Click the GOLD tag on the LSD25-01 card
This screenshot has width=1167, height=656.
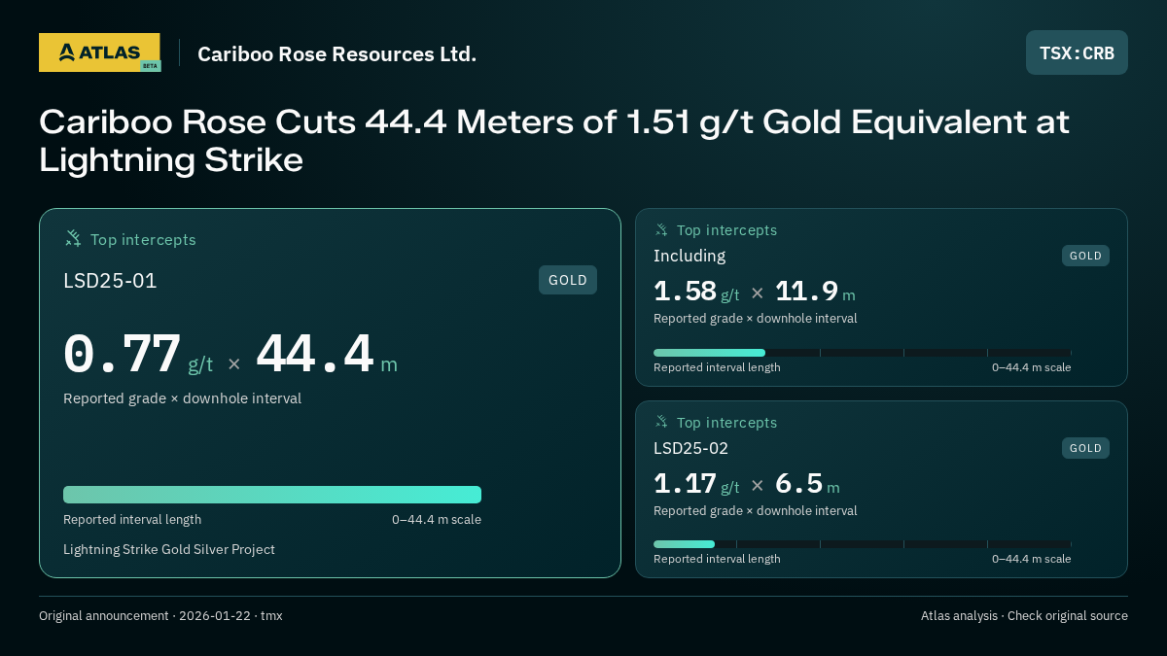point(568,280)
